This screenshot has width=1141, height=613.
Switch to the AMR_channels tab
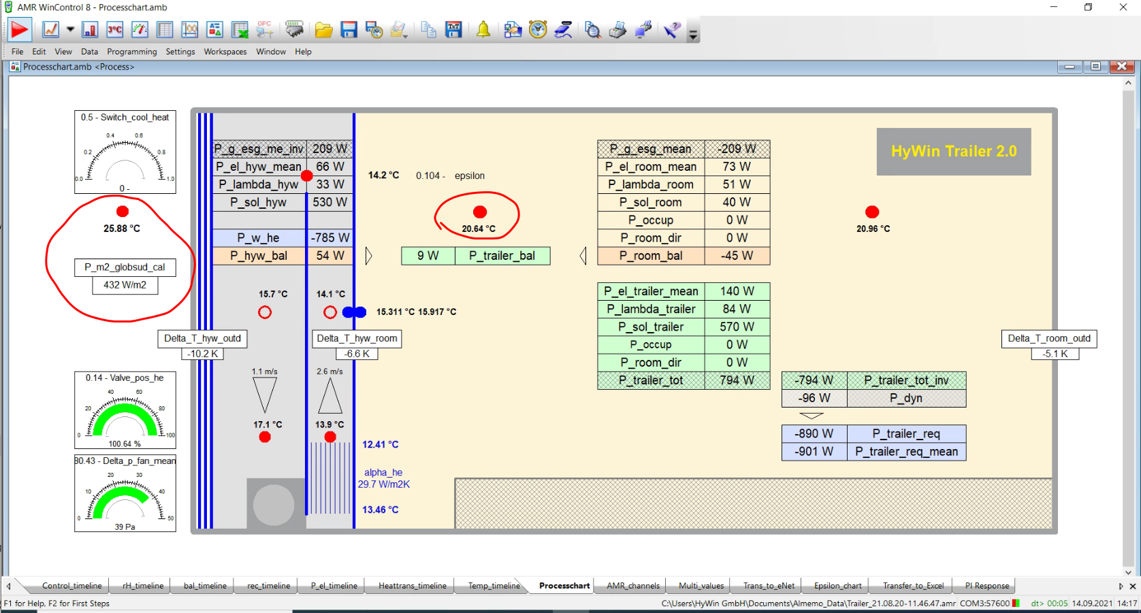633,586
